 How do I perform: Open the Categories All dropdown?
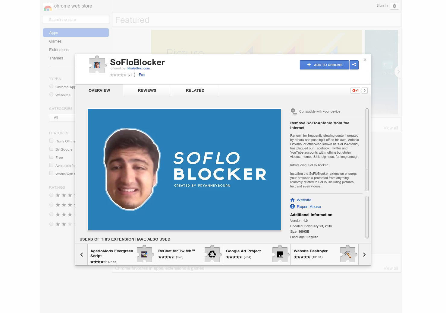coord(62,117)
